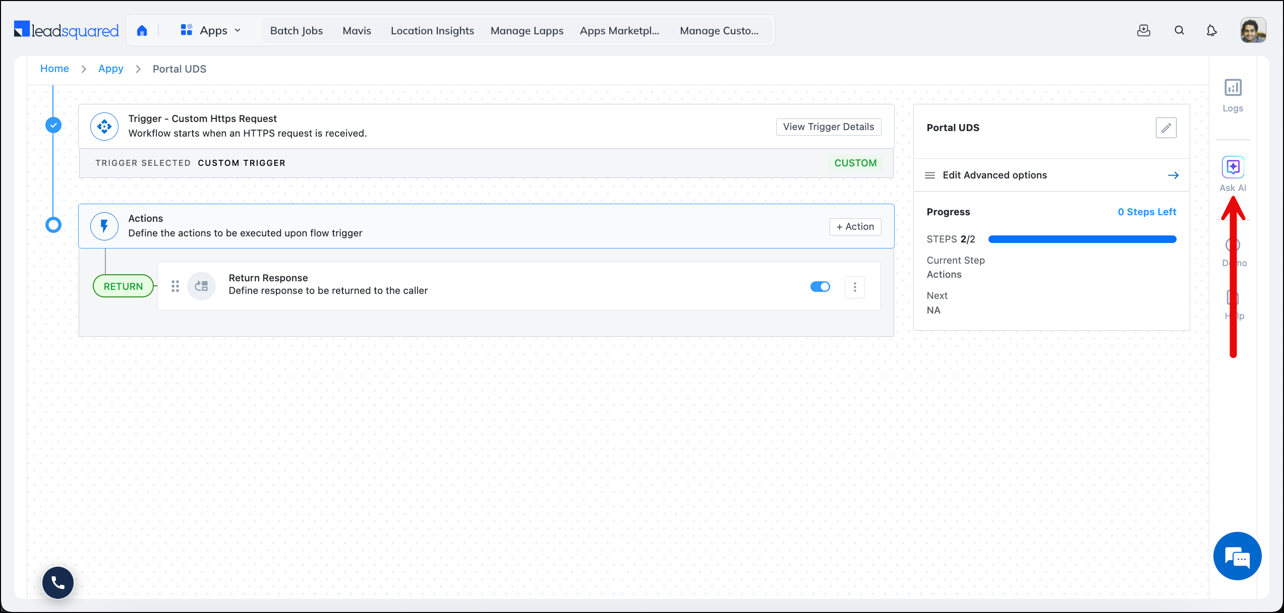Click the pencil edit icon for Portal UDS

(1165, 128)
